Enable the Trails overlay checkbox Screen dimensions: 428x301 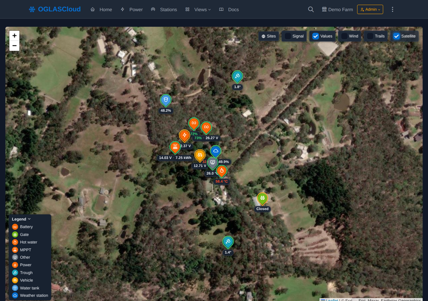click(x=370, y=36)
